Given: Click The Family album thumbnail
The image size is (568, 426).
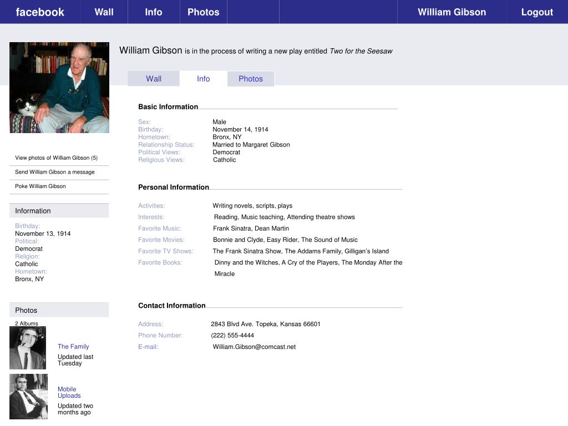Looking at the screenshot, I should tap(28, 348).
